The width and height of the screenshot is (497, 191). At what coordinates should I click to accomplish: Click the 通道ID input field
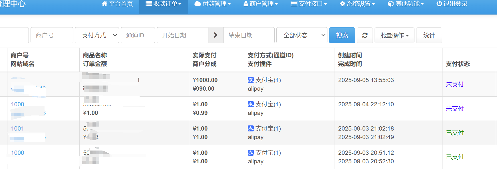point(138,35)
